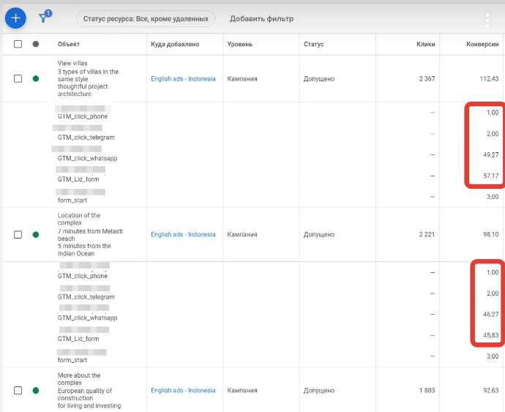Click green status dot of More about row
This screenshot has height=412, width=505.
tap(36, 391)
